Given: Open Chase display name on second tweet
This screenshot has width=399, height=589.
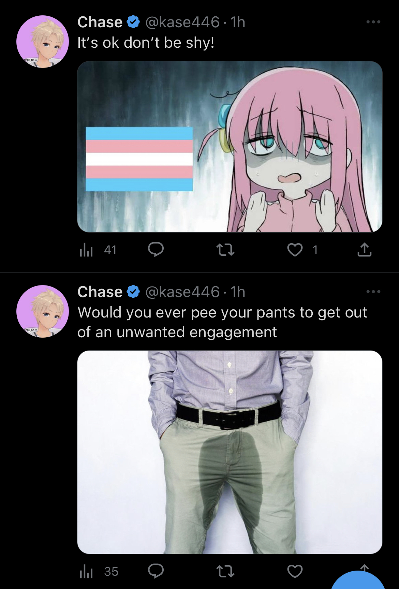Looking at the screenshot, I should coord(100,292).
